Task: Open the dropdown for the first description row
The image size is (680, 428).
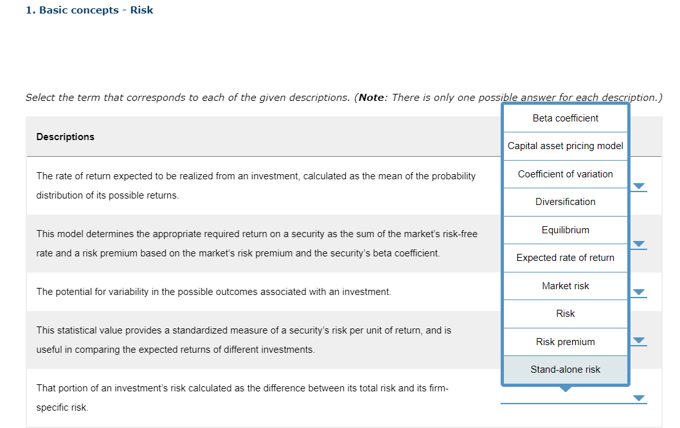Action: coord(638,186)
